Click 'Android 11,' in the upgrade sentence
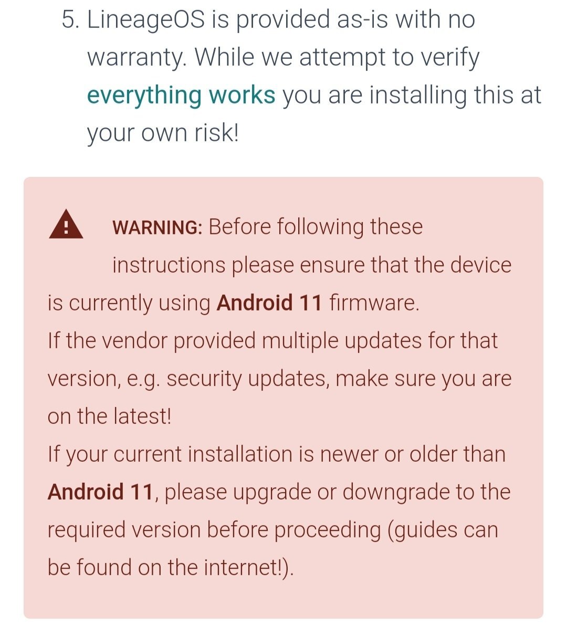 pyautogui.click(x=103, y=492)
